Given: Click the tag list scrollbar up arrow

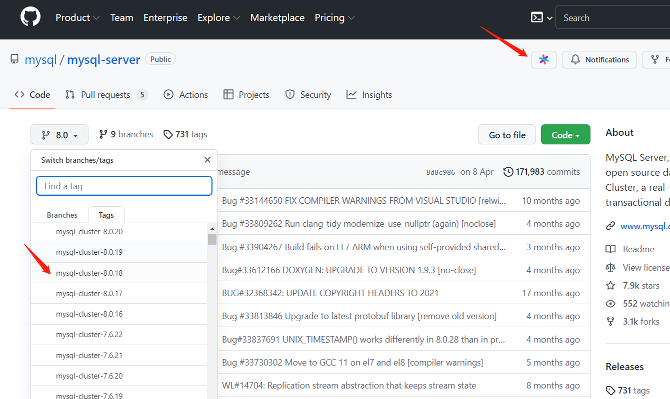Looking at the screenshot, I should [x=212, y=229].
